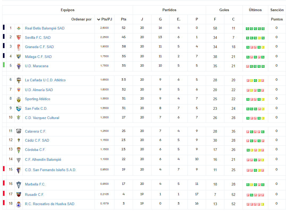Sort by P (losses) column header
The width and height of the screenshot is (286, 211).
tap(197, 19)
